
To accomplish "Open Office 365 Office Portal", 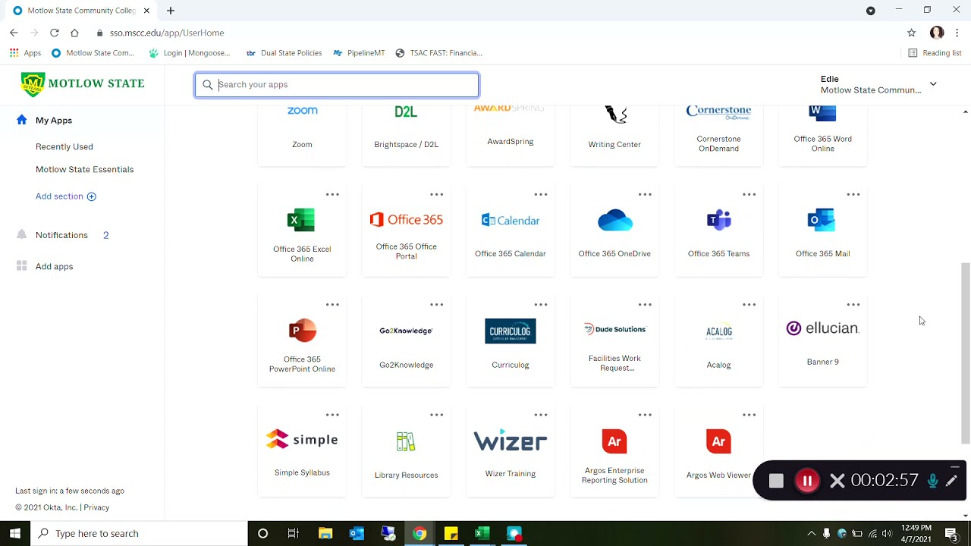I will click(406, 231).
